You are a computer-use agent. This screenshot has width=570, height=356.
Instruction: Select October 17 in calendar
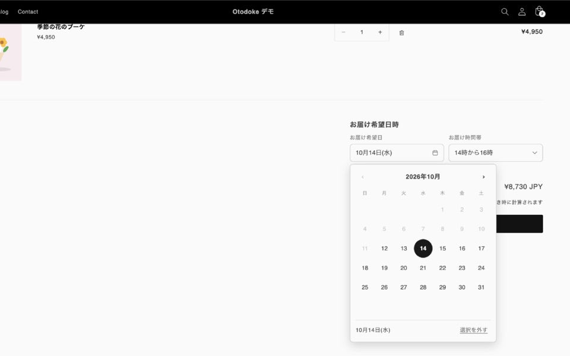click(x=482, y=249)
